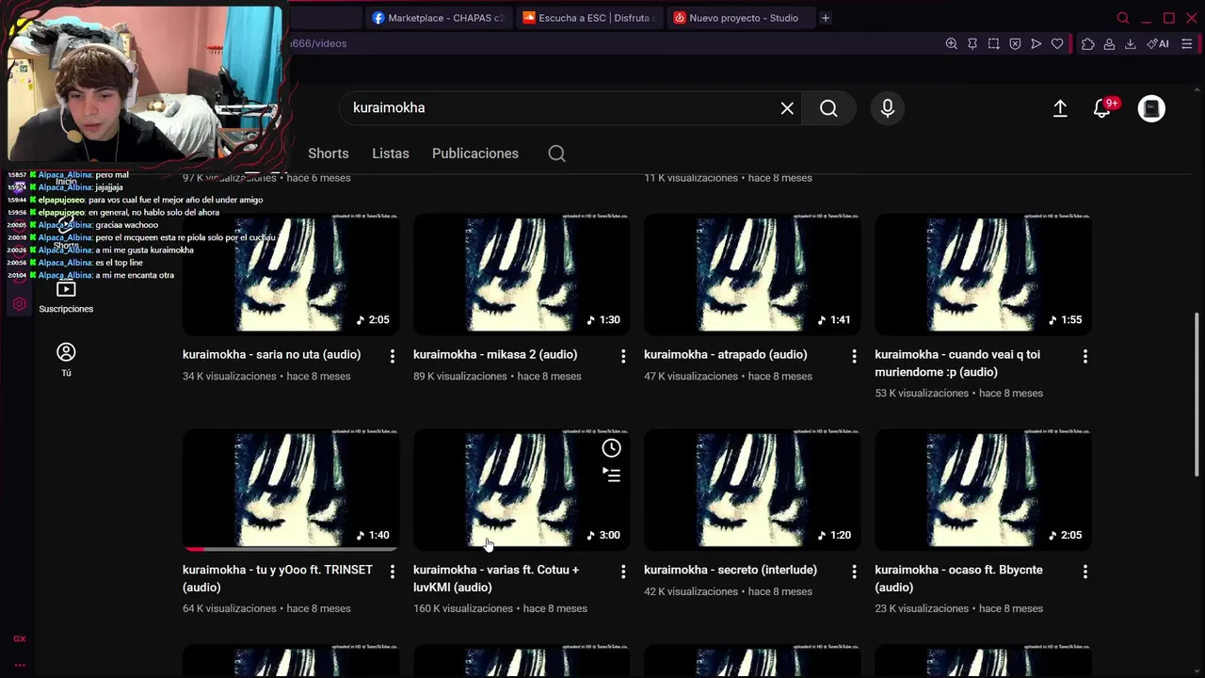Open the GX corner icon in sidebar

[20, 638]
